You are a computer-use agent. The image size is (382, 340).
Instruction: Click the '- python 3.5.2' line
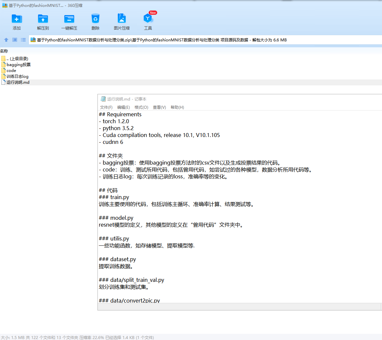tap(116, 128)
